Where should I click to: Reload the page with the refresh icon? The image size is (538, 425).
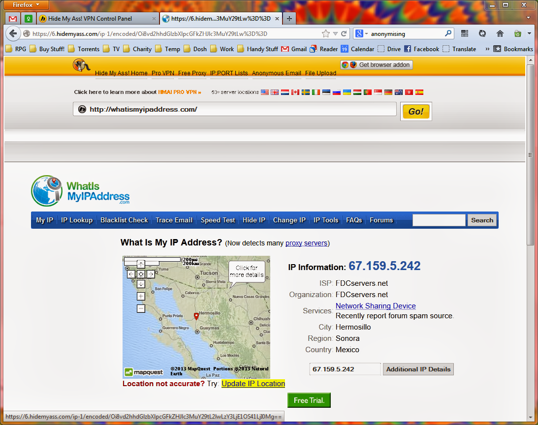344,33
